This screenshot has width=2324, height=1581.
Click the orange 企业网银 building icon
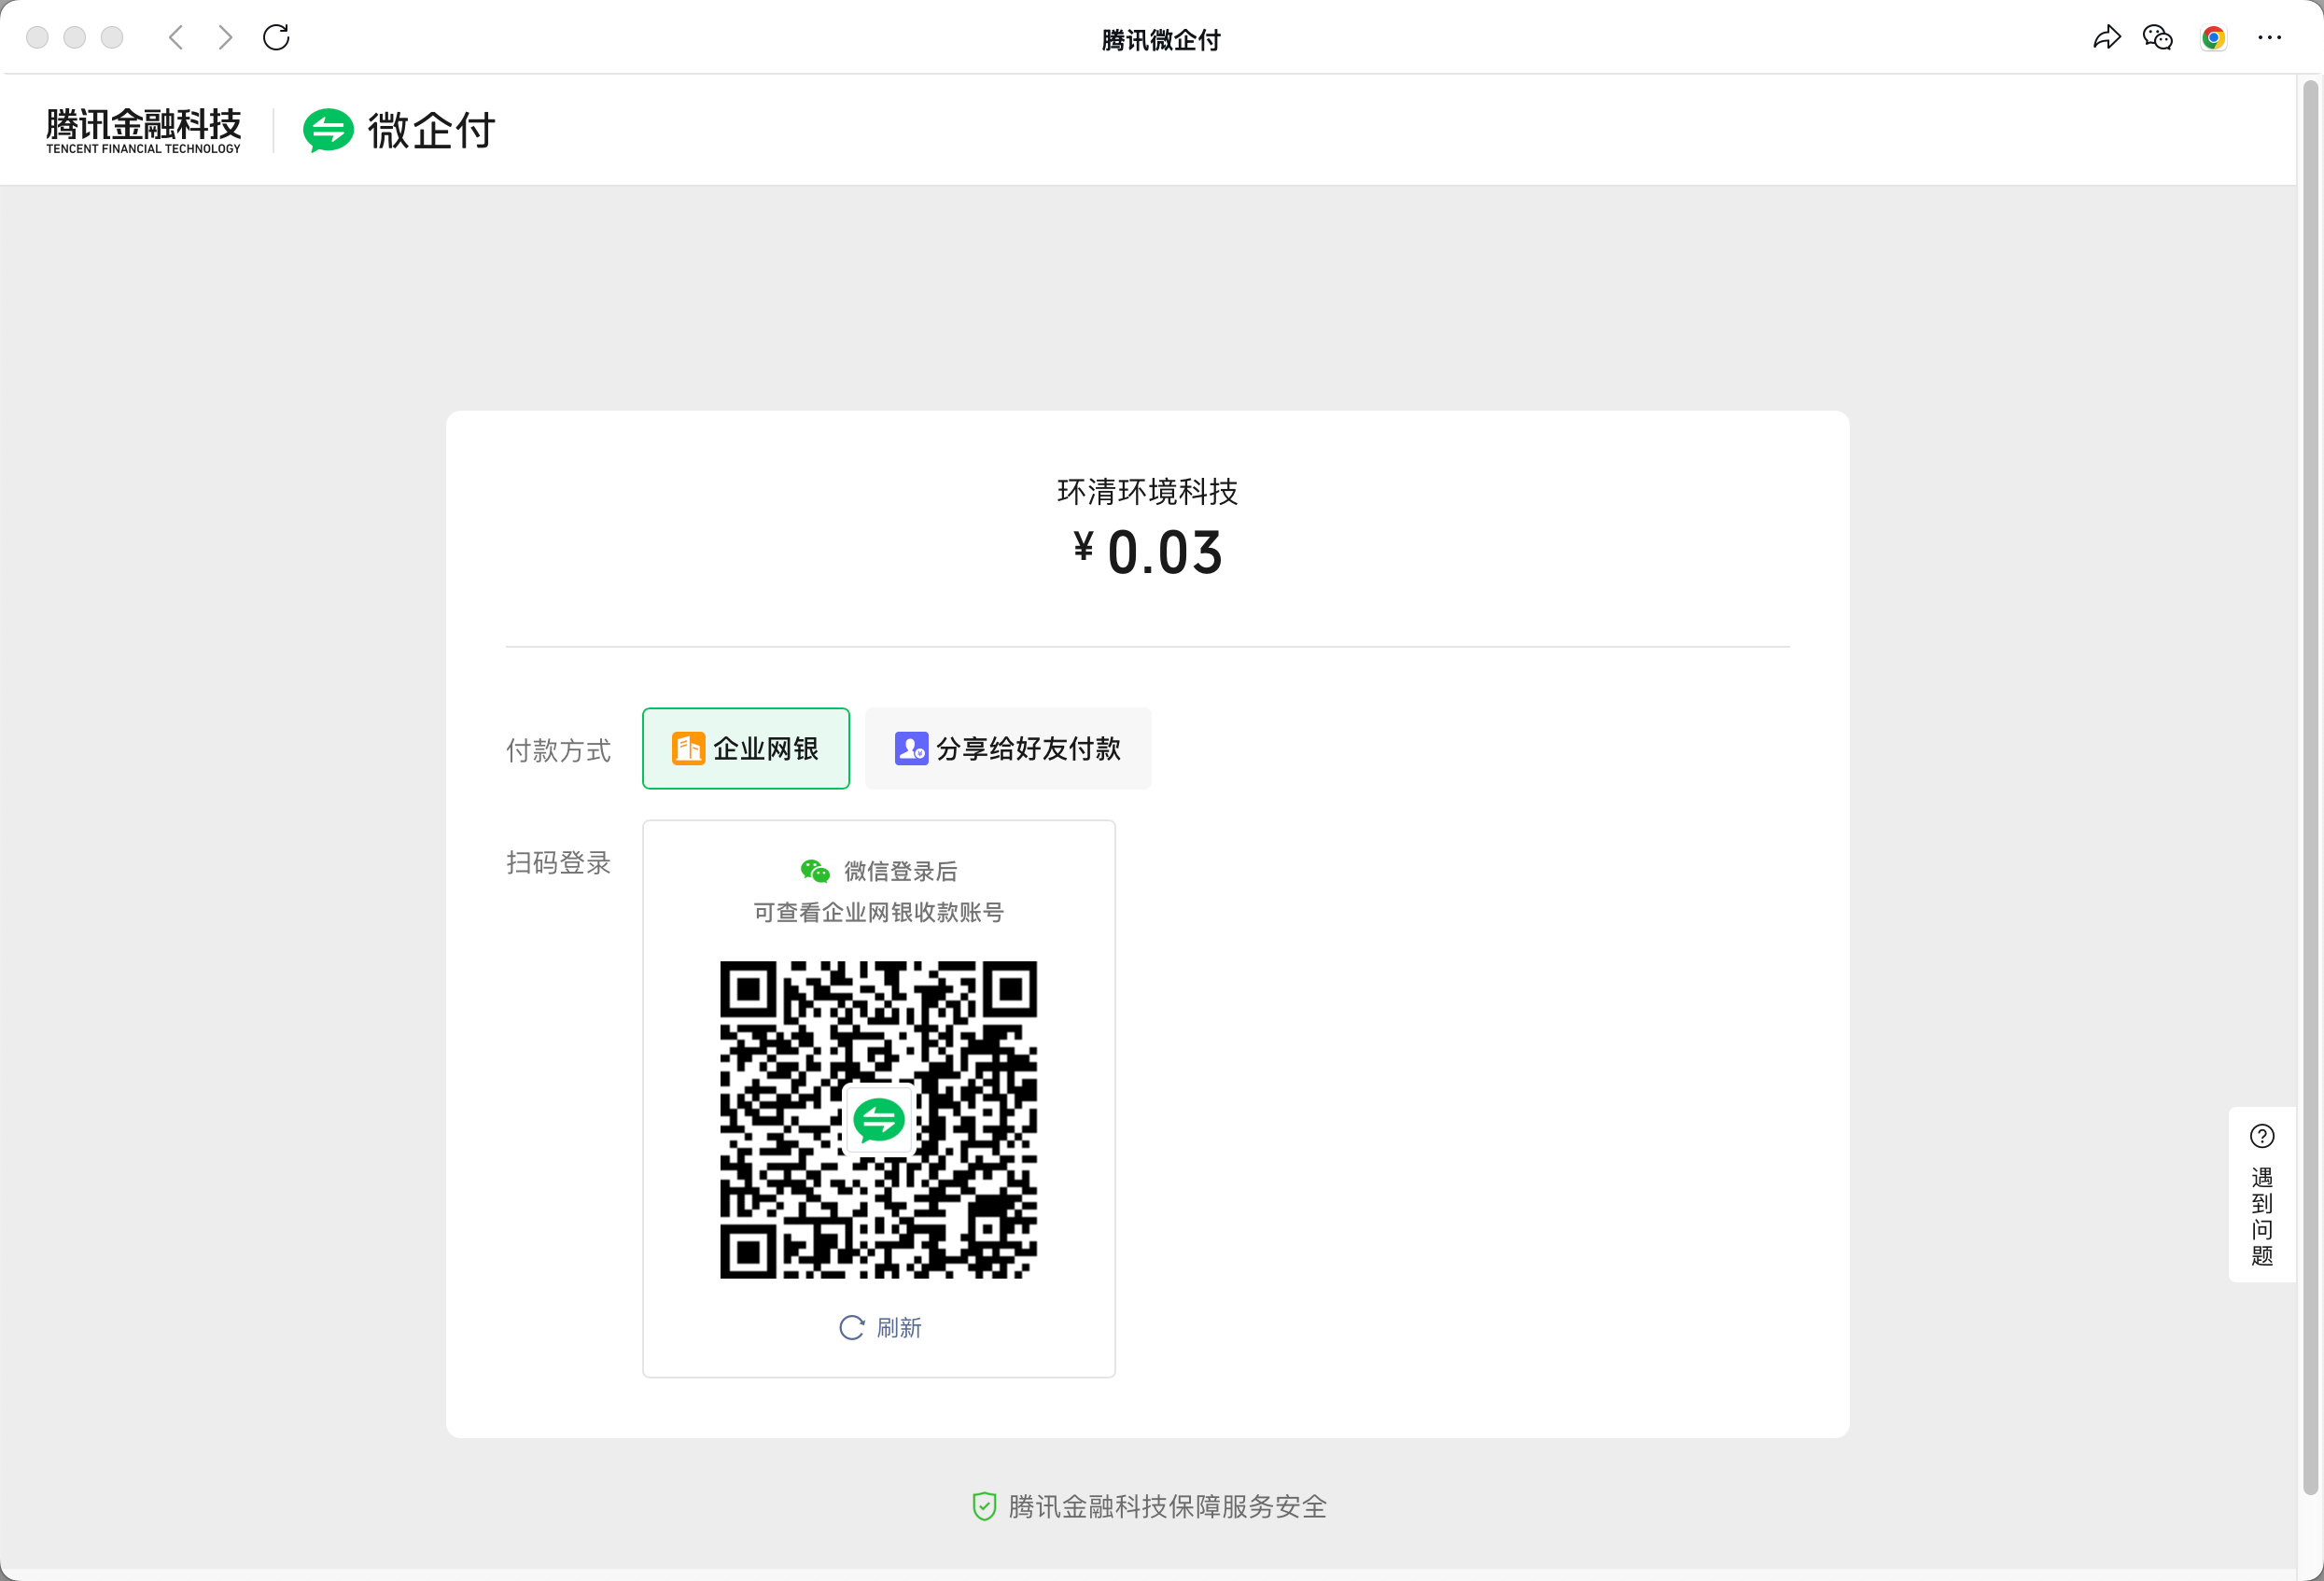[688, 749]
